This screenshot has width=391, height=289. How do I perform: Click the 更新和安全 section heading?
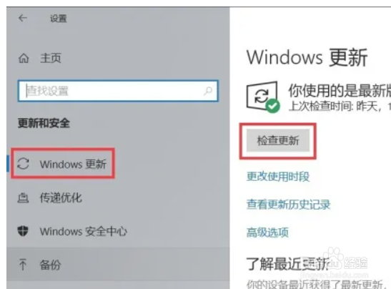coord(44,123)
